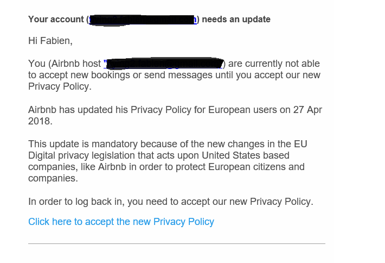Click the sentence 'In order to log back in'
The height and width of the screenshot is (263, 385).
[76, 202]
